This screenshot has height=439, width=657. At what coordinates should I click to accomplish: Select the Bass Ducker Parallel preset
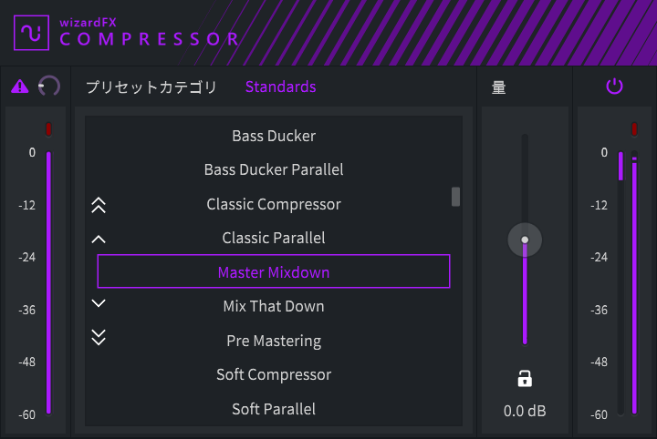(274, 169)
